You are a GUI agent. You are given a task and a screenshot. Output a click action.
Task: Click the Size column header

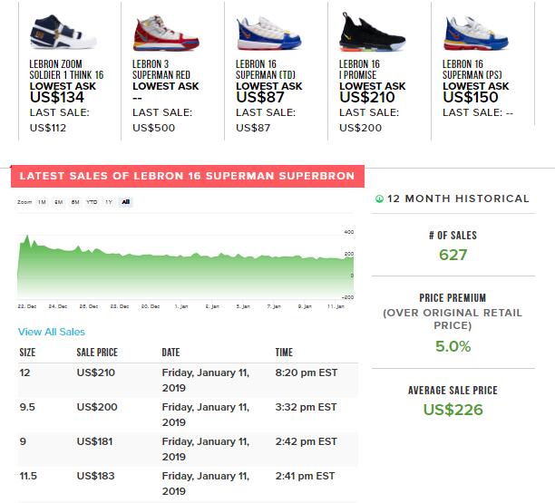29,352
